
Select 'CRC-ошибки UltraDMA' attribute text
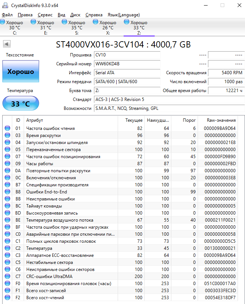pos(49,277)
